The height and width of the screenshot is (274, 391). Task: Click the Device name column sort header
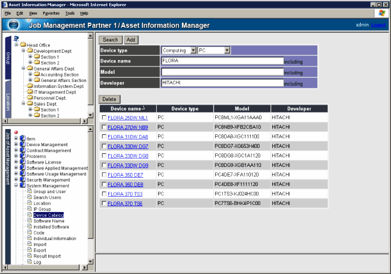tap(127, 109)
